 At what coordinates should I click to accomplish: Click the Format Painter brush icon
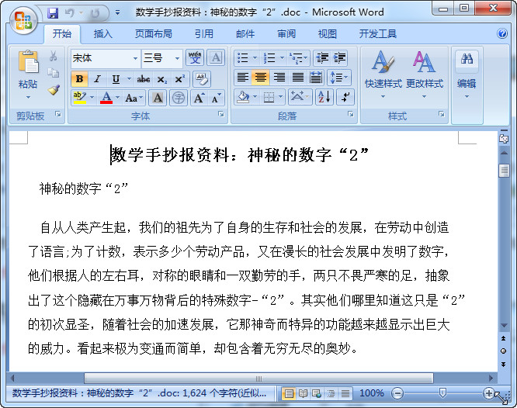pyautogui.click(x=54, y=89)
